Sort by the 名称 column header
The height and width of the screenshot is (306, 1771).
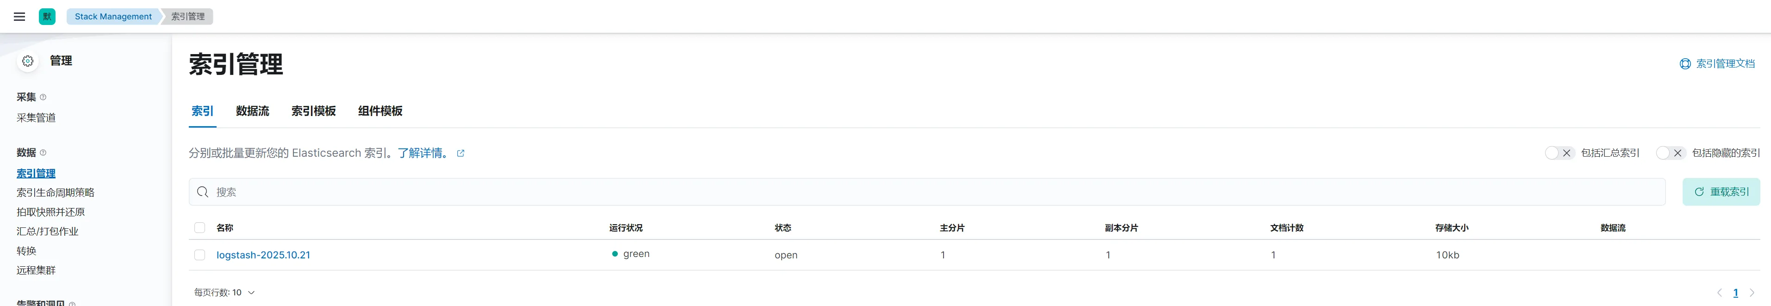pos(225,228)
